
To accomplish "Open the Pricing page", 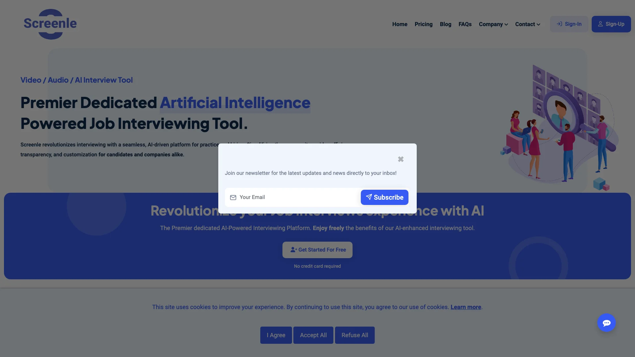I will coord(423,24).
